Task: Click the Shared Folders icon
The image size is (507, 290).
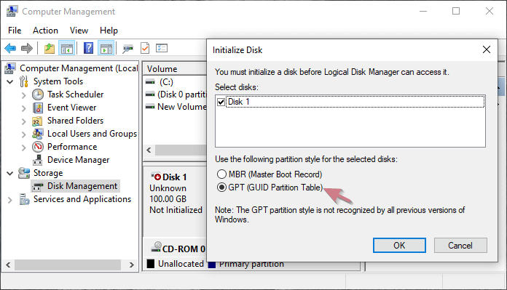Action: point(37,121)
